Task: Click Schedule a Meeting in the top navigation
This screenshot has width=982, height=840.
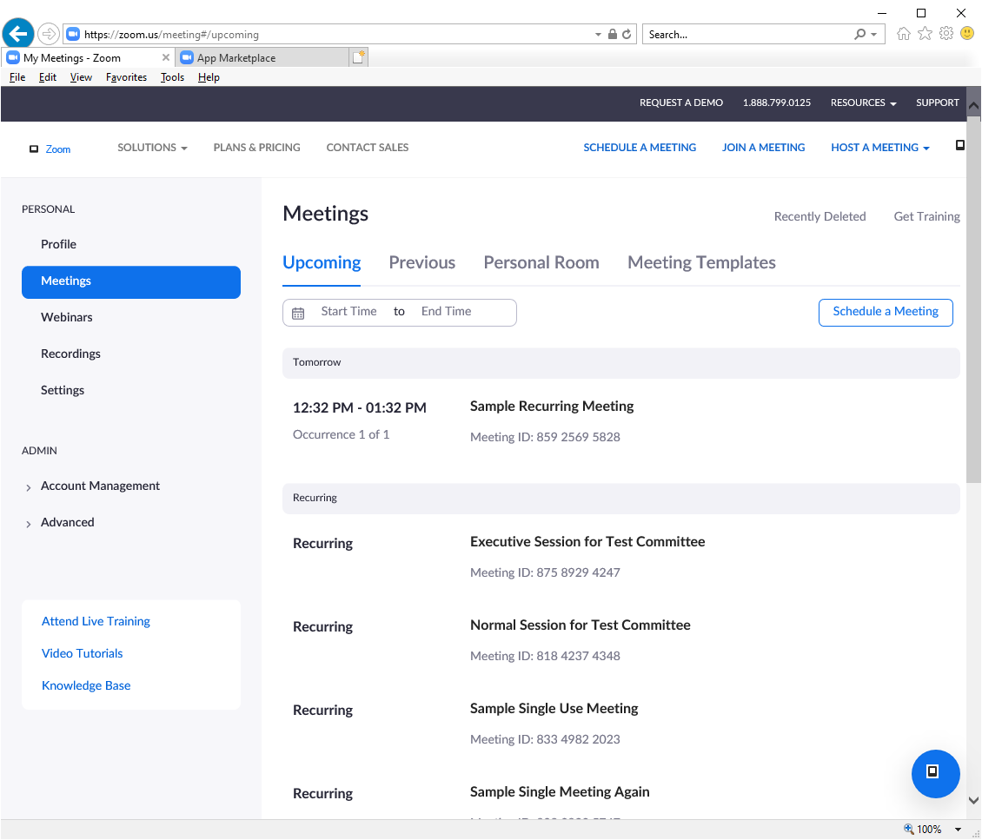Action: 640,148
